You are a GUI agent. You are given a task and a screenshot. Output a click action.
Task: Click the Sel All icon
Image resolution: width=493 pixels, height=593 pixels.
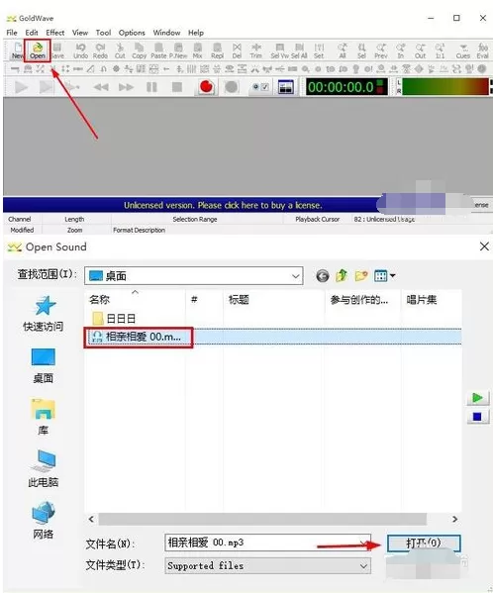(x=299, y=50)
